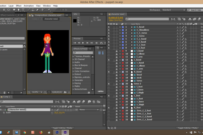Viewport: 203px width, 135px height.
Task: Unlock the l_hand layer 9
Action: pyautogui.click(x=117, y=51)
